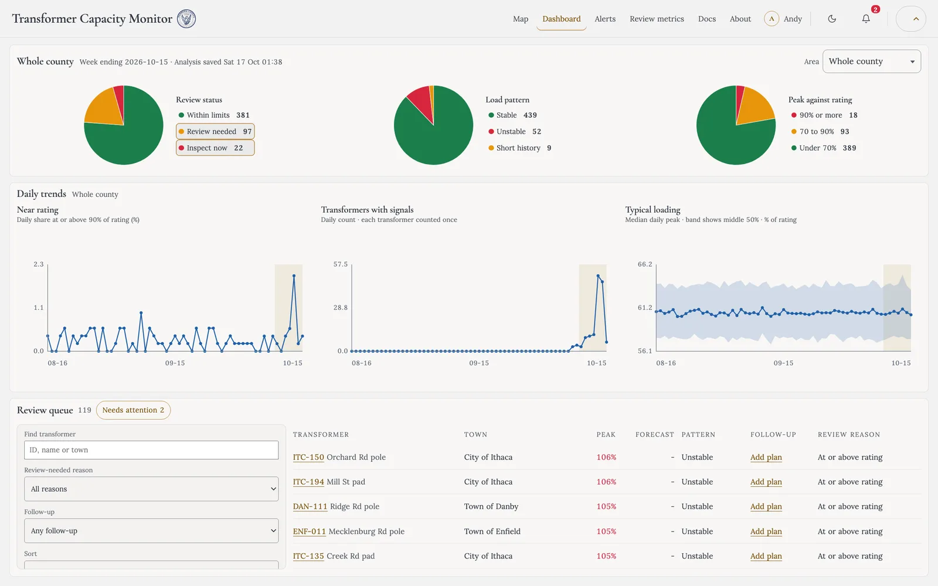The width and height of the screenshot is (938, 586).
Task: Open transformer ITC-194 link
Action: tap(308, 482)
